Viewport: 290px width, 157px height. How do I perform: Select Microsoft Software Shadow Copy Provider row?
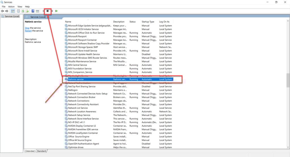tap(119, 43)
